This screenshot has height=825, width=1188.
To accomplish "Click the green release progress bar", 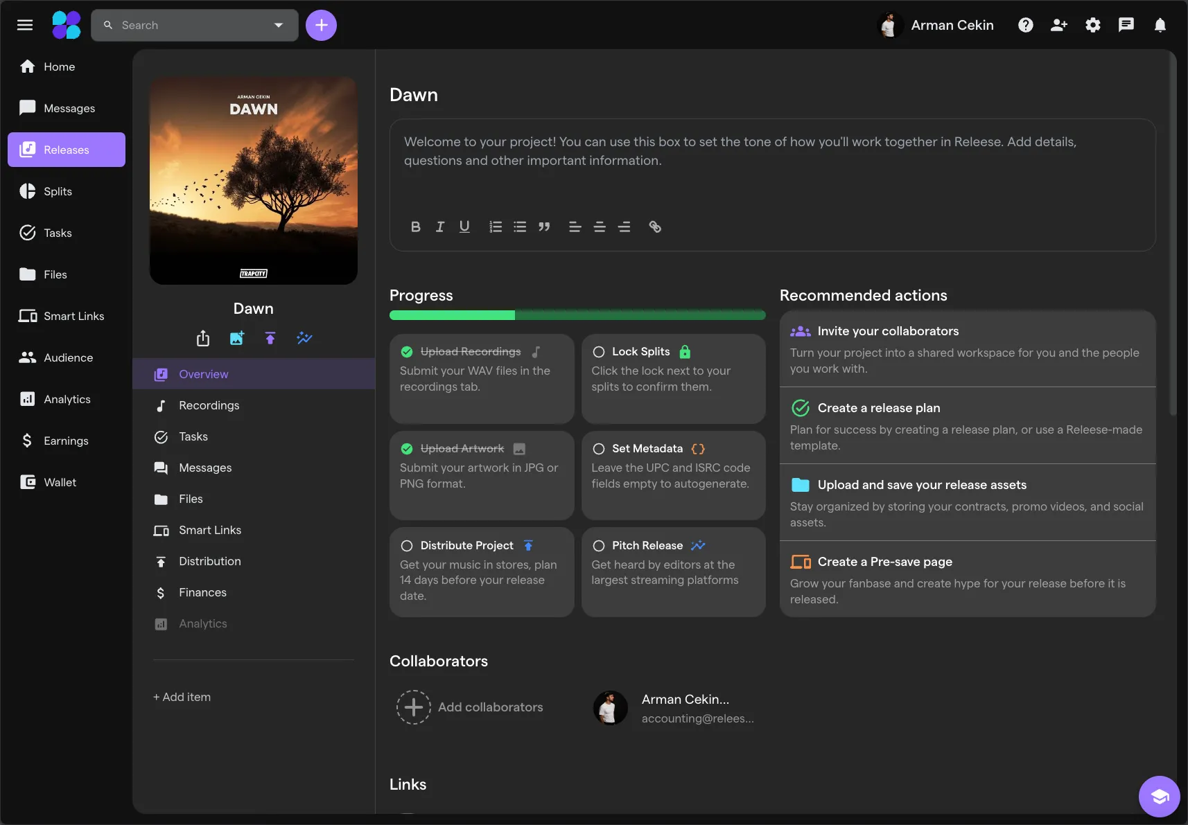I will pyautogui.click(x=577, y=315).
